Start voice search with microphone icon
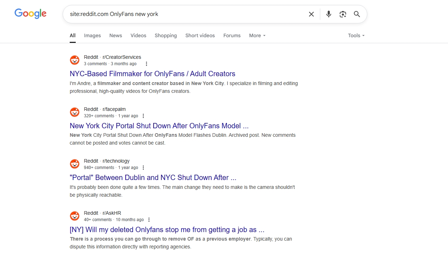This screenshot has width=448, height=253. pos(329,14)
